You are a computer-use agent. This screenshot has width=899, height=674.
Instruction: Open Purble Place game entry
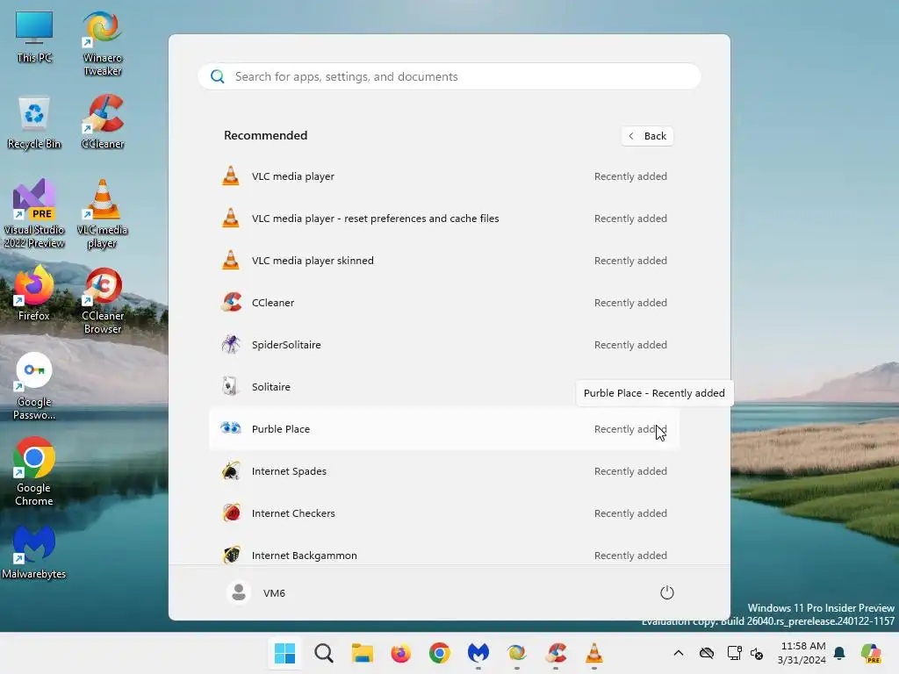click(x=443, y=429)
